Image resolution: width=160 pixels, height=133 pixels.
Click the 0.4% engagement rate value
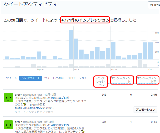pos(154,122)
